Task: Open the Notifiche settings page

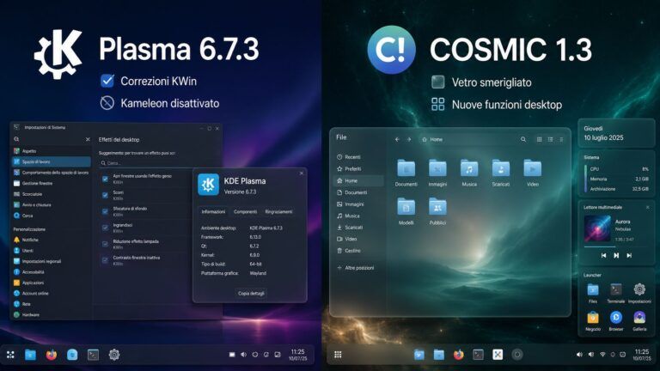Action: (x=51, y=240)
